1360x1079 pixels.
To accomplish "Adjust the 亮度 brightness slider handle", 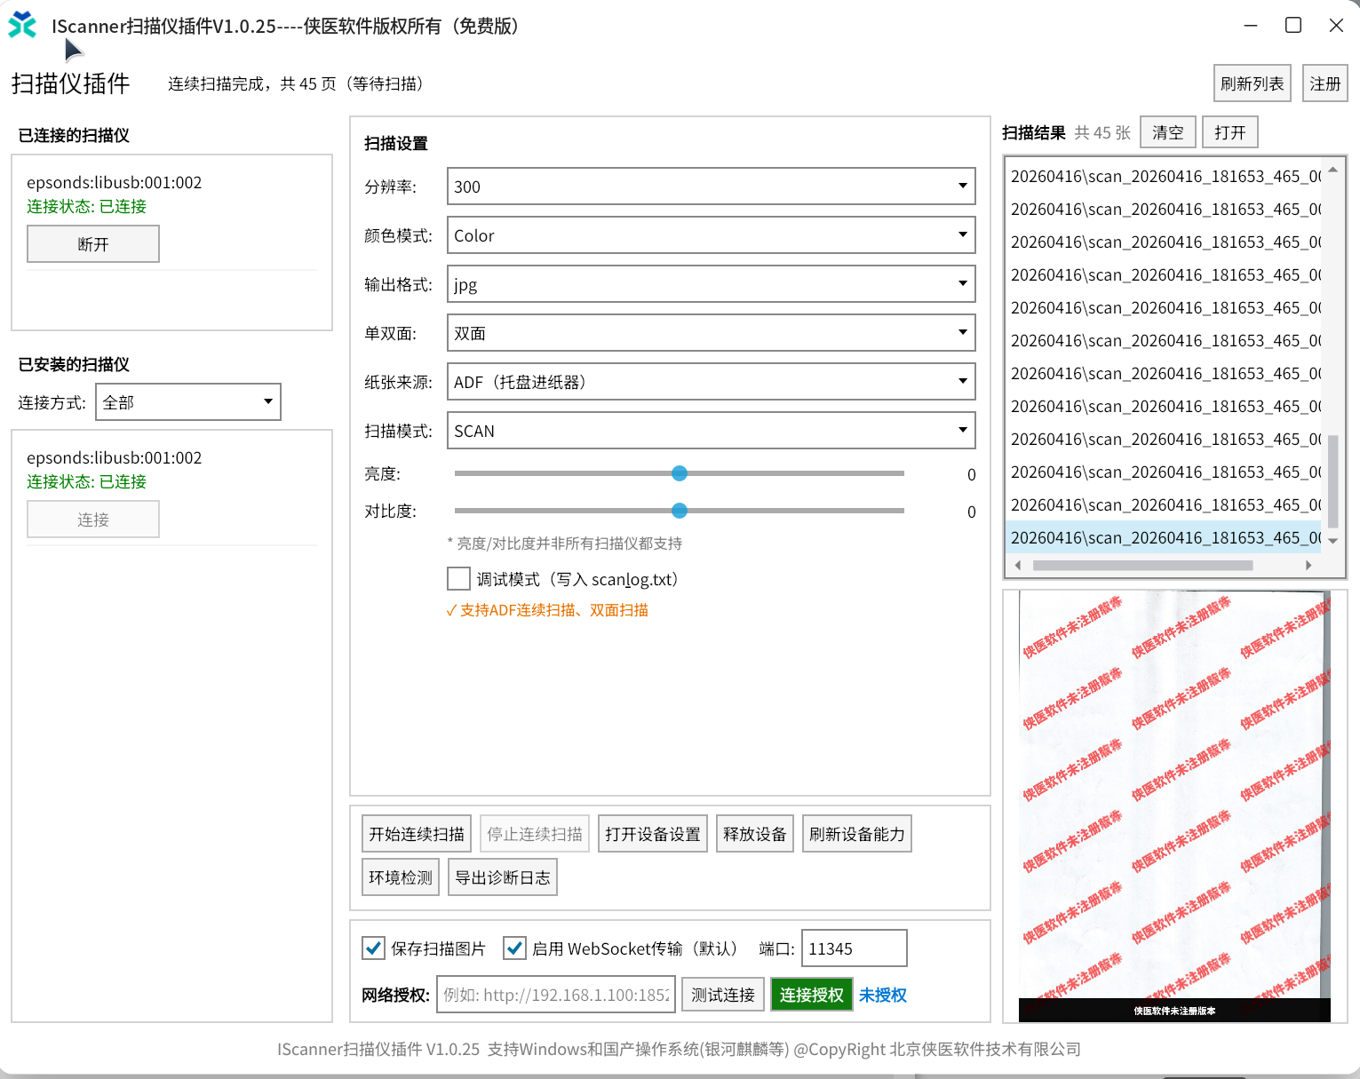I will 680,473.
